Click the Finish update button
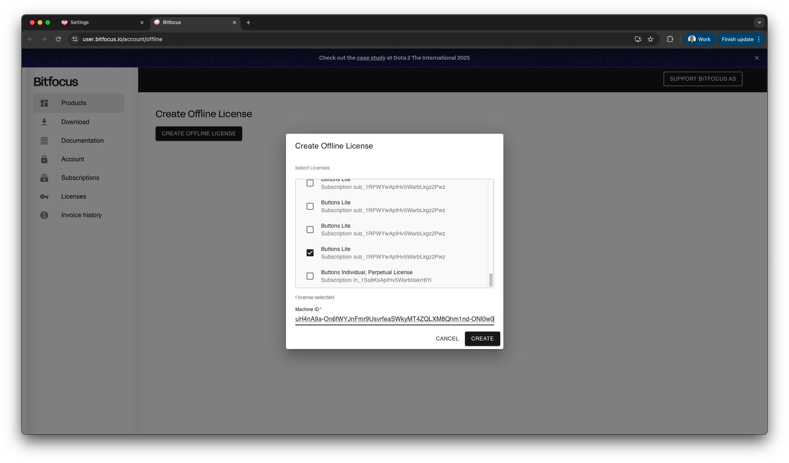 (737, 39)
